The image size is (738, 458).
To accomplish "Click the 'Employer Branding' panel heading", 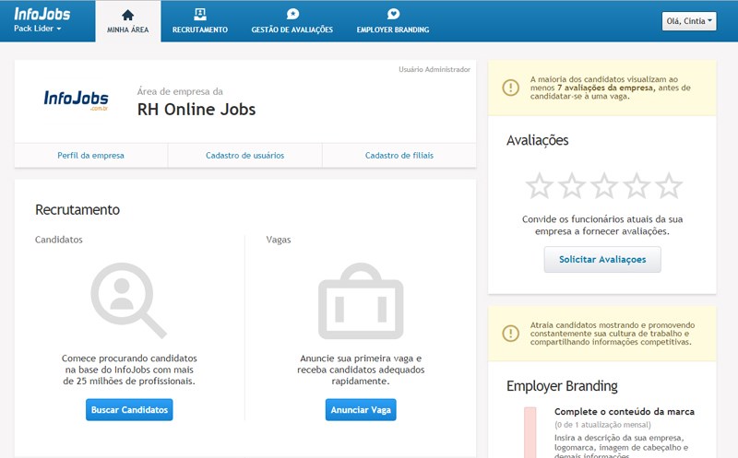I will coord(562,386).
